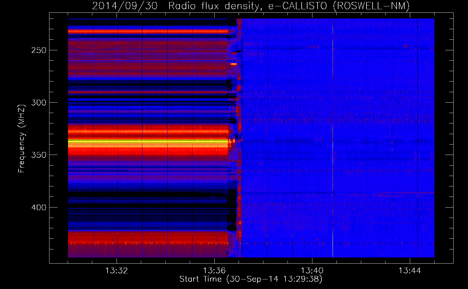
Task: Select the '300' frequency axis label
Action: click(39, 103)
